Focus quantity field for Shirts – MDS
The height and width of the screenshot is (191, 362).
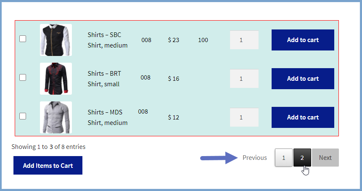[x=244, y=117]
